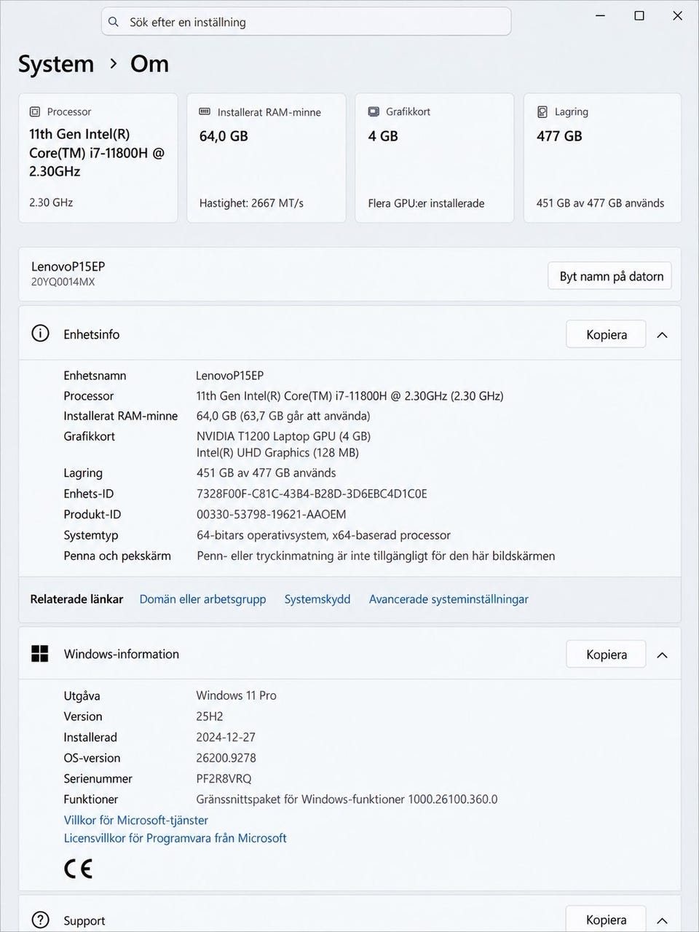
Task: Click the Sök efter en inställning field
Action: [x=306, y=22]
